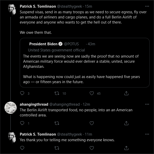Open more options on the 15m tweet
This screenshot has width=154, height=154.
pyautogui.click(x=147, y=6)
